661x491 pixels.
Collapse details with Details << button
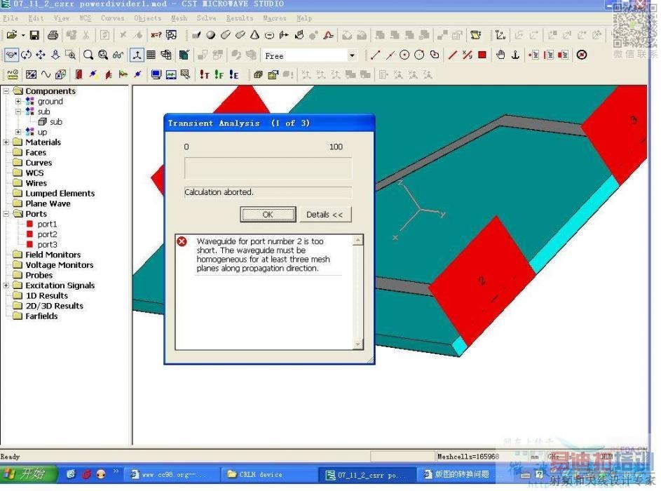(325, 214)
